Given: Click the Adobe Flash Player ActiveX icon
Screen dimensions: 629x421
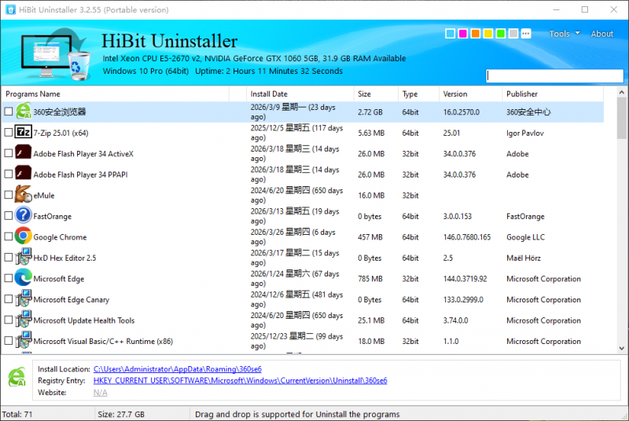Looking at the screenshot, I should (x=23, y=153).
